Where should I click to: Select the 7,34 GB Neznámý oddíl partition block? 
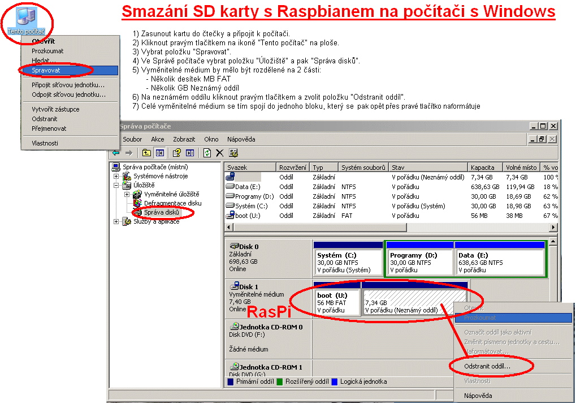pyautogui.click(x=415, y=299)
